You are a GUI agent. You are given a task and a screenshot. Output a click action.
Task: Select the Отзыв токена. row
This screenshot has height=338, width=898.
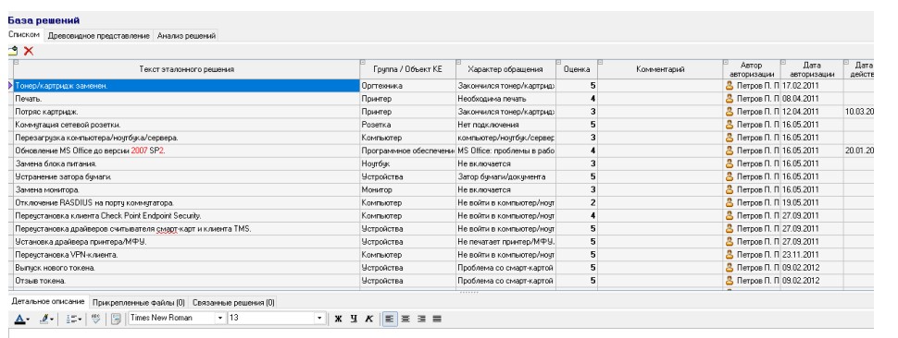tap(186, 281)
